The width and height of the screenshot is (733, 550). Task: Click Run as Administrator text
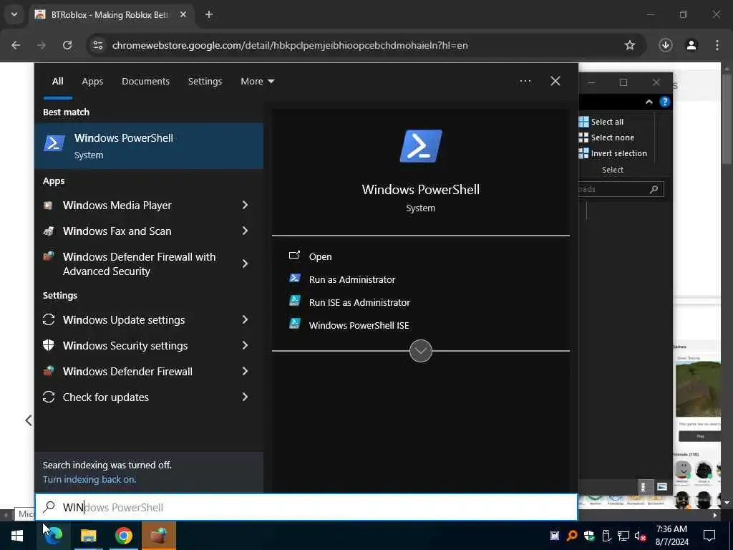352,280
